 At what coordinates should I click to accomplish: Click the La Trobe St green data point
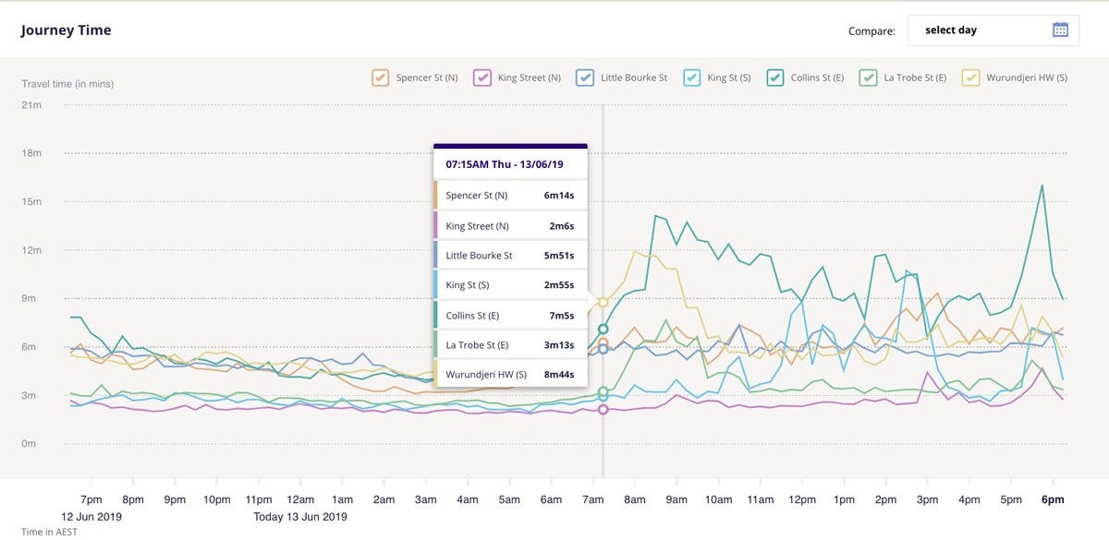(x=603, y=391)
